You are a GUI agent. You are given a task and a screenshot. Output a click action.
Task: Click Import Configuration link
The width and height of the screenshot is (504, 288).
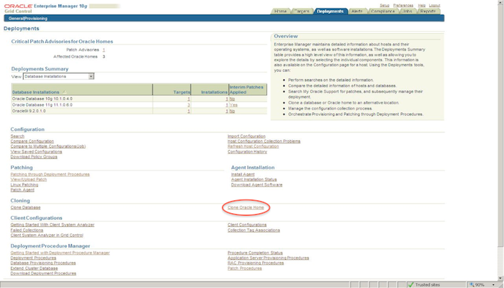click(x=246, y=136)
